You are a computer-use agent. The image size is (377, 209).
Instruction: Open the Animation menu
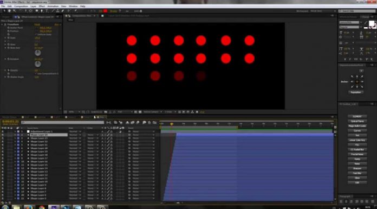click(x=53, y=6)
